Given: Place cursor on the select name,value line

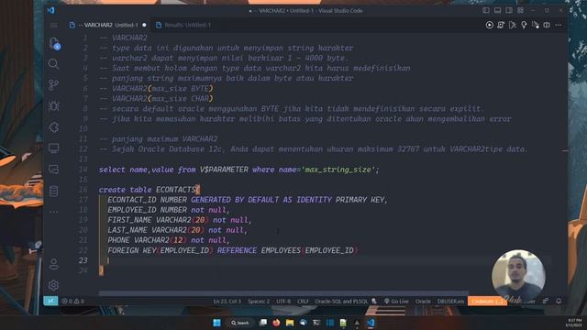Looking at the screenshot, I should pyautogui.click(x=238, y=170).
